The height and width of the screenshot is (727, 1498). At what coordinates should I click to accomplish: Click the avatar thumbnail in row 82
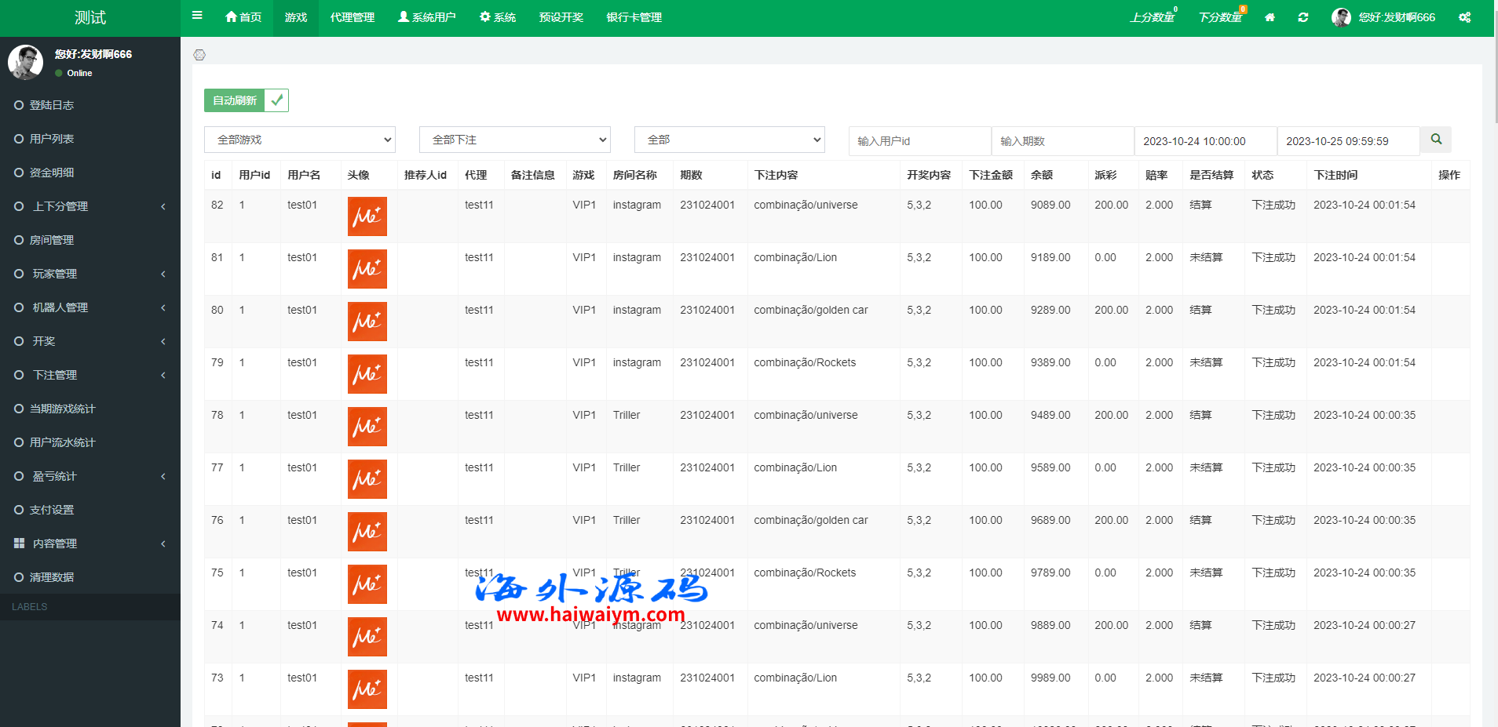pos(367,216)
